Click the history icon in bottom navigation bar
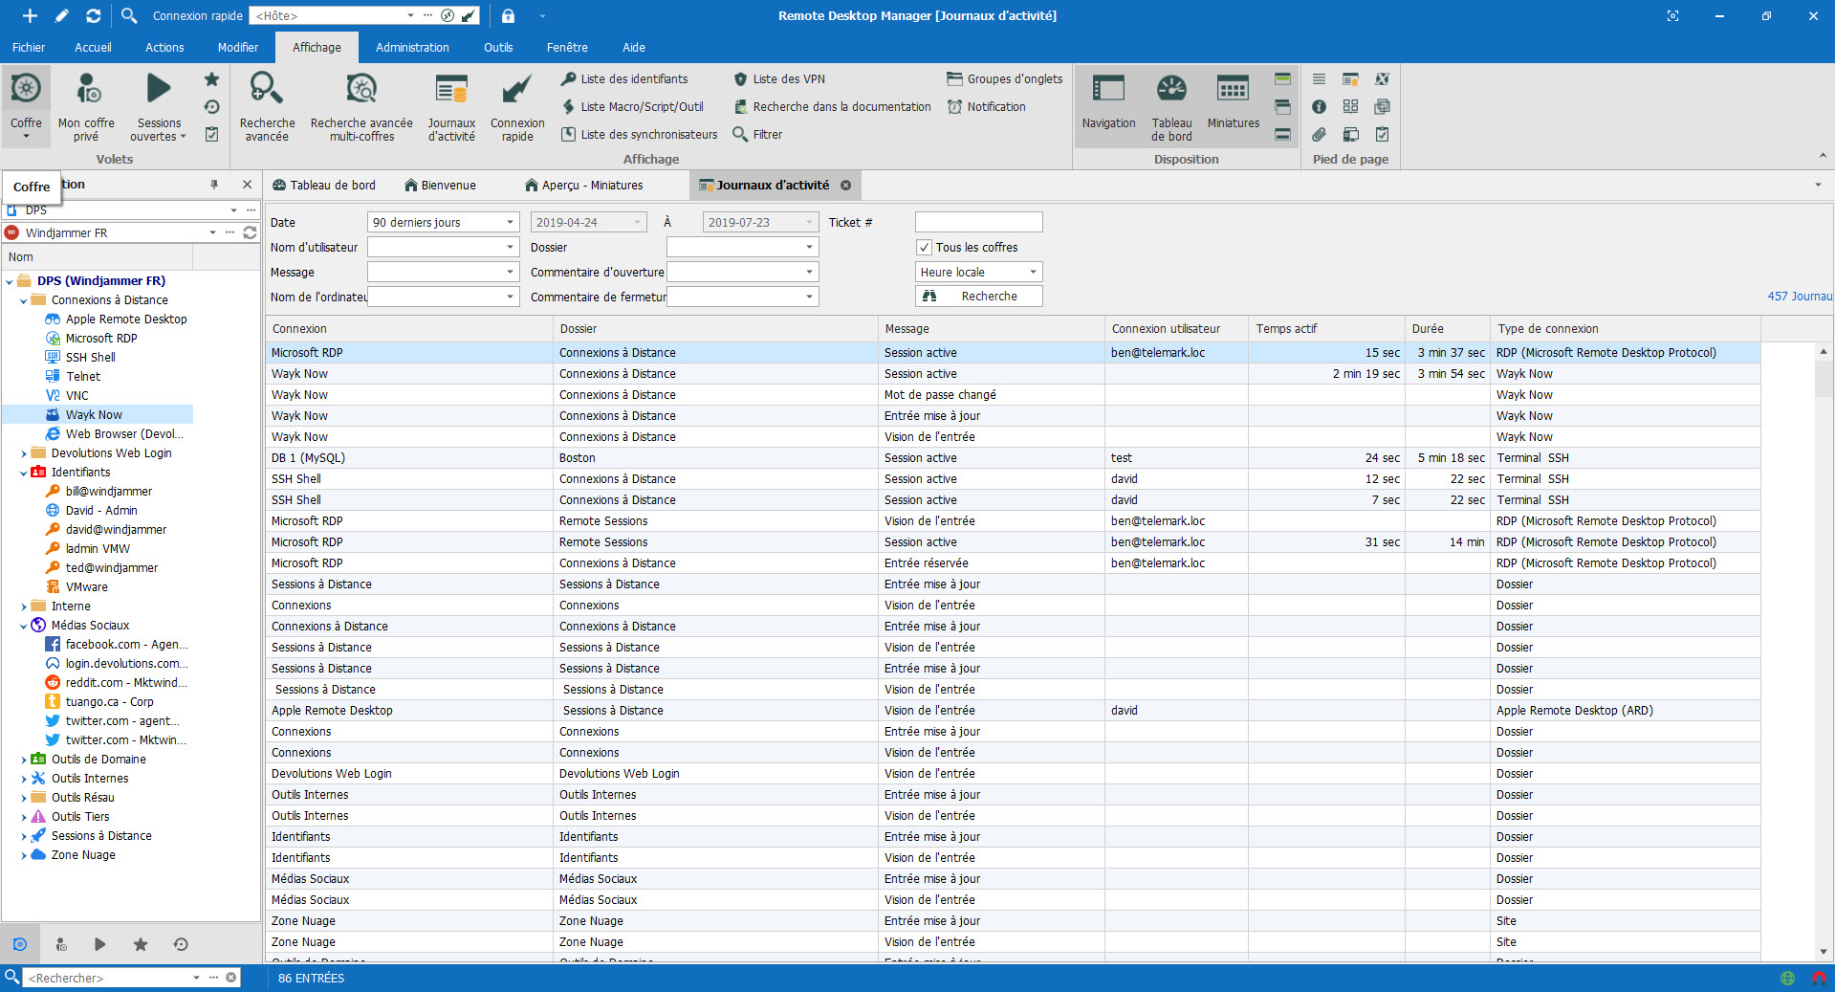The image size is (1835, 992). (181, 944)
